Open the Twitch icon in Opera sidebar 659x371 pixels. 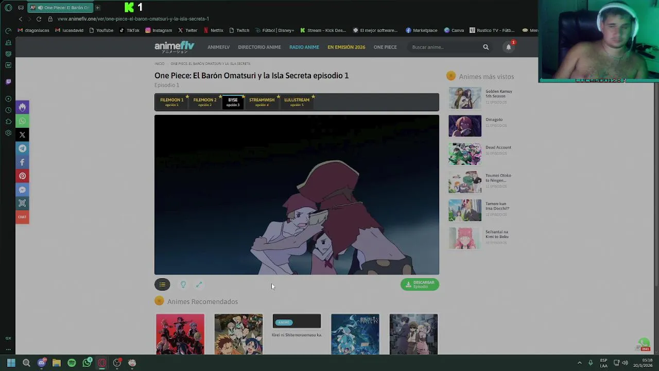pos(8,81)
